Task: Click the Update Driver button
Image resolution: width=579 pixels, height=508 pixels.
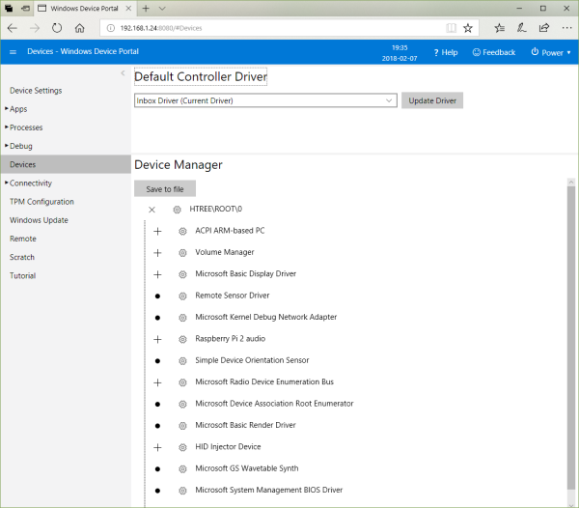Action: tap(432, 100)
